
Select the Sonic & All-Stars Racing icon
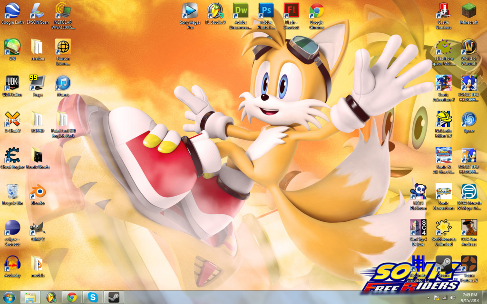click(444, 161)
